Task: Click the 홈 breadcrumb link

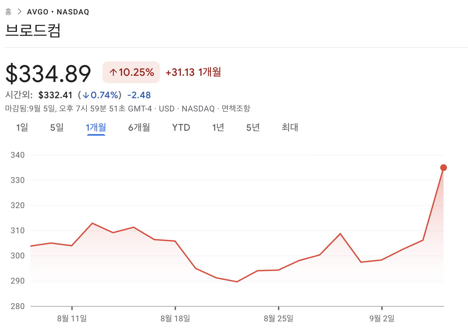Action: pyautogui.click(x=8, y=12)
